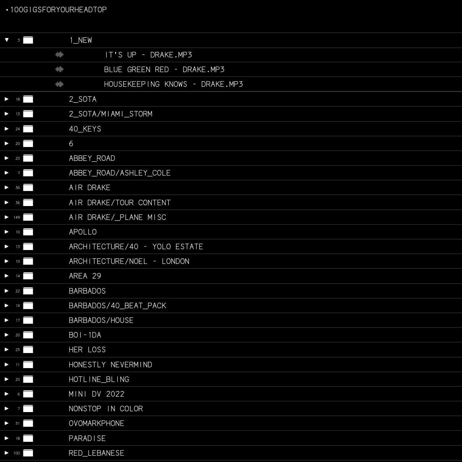Select the MINI DV 2022 folder

(x=96, y=394)
